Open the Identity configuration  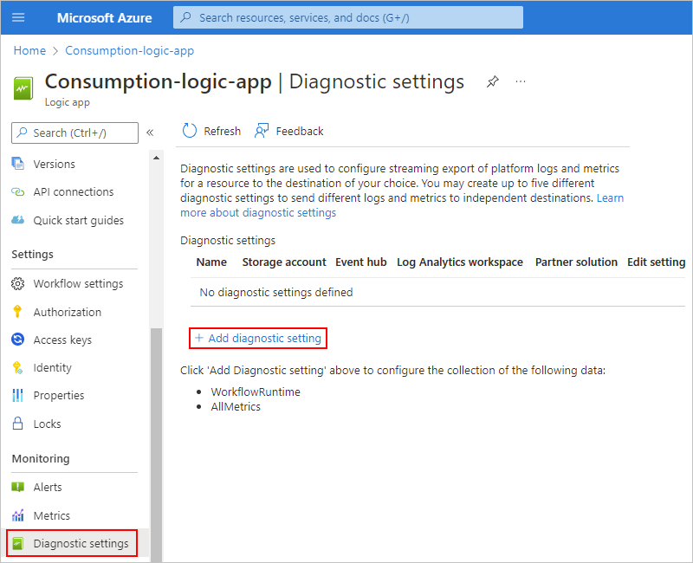[x=54, y=367]
